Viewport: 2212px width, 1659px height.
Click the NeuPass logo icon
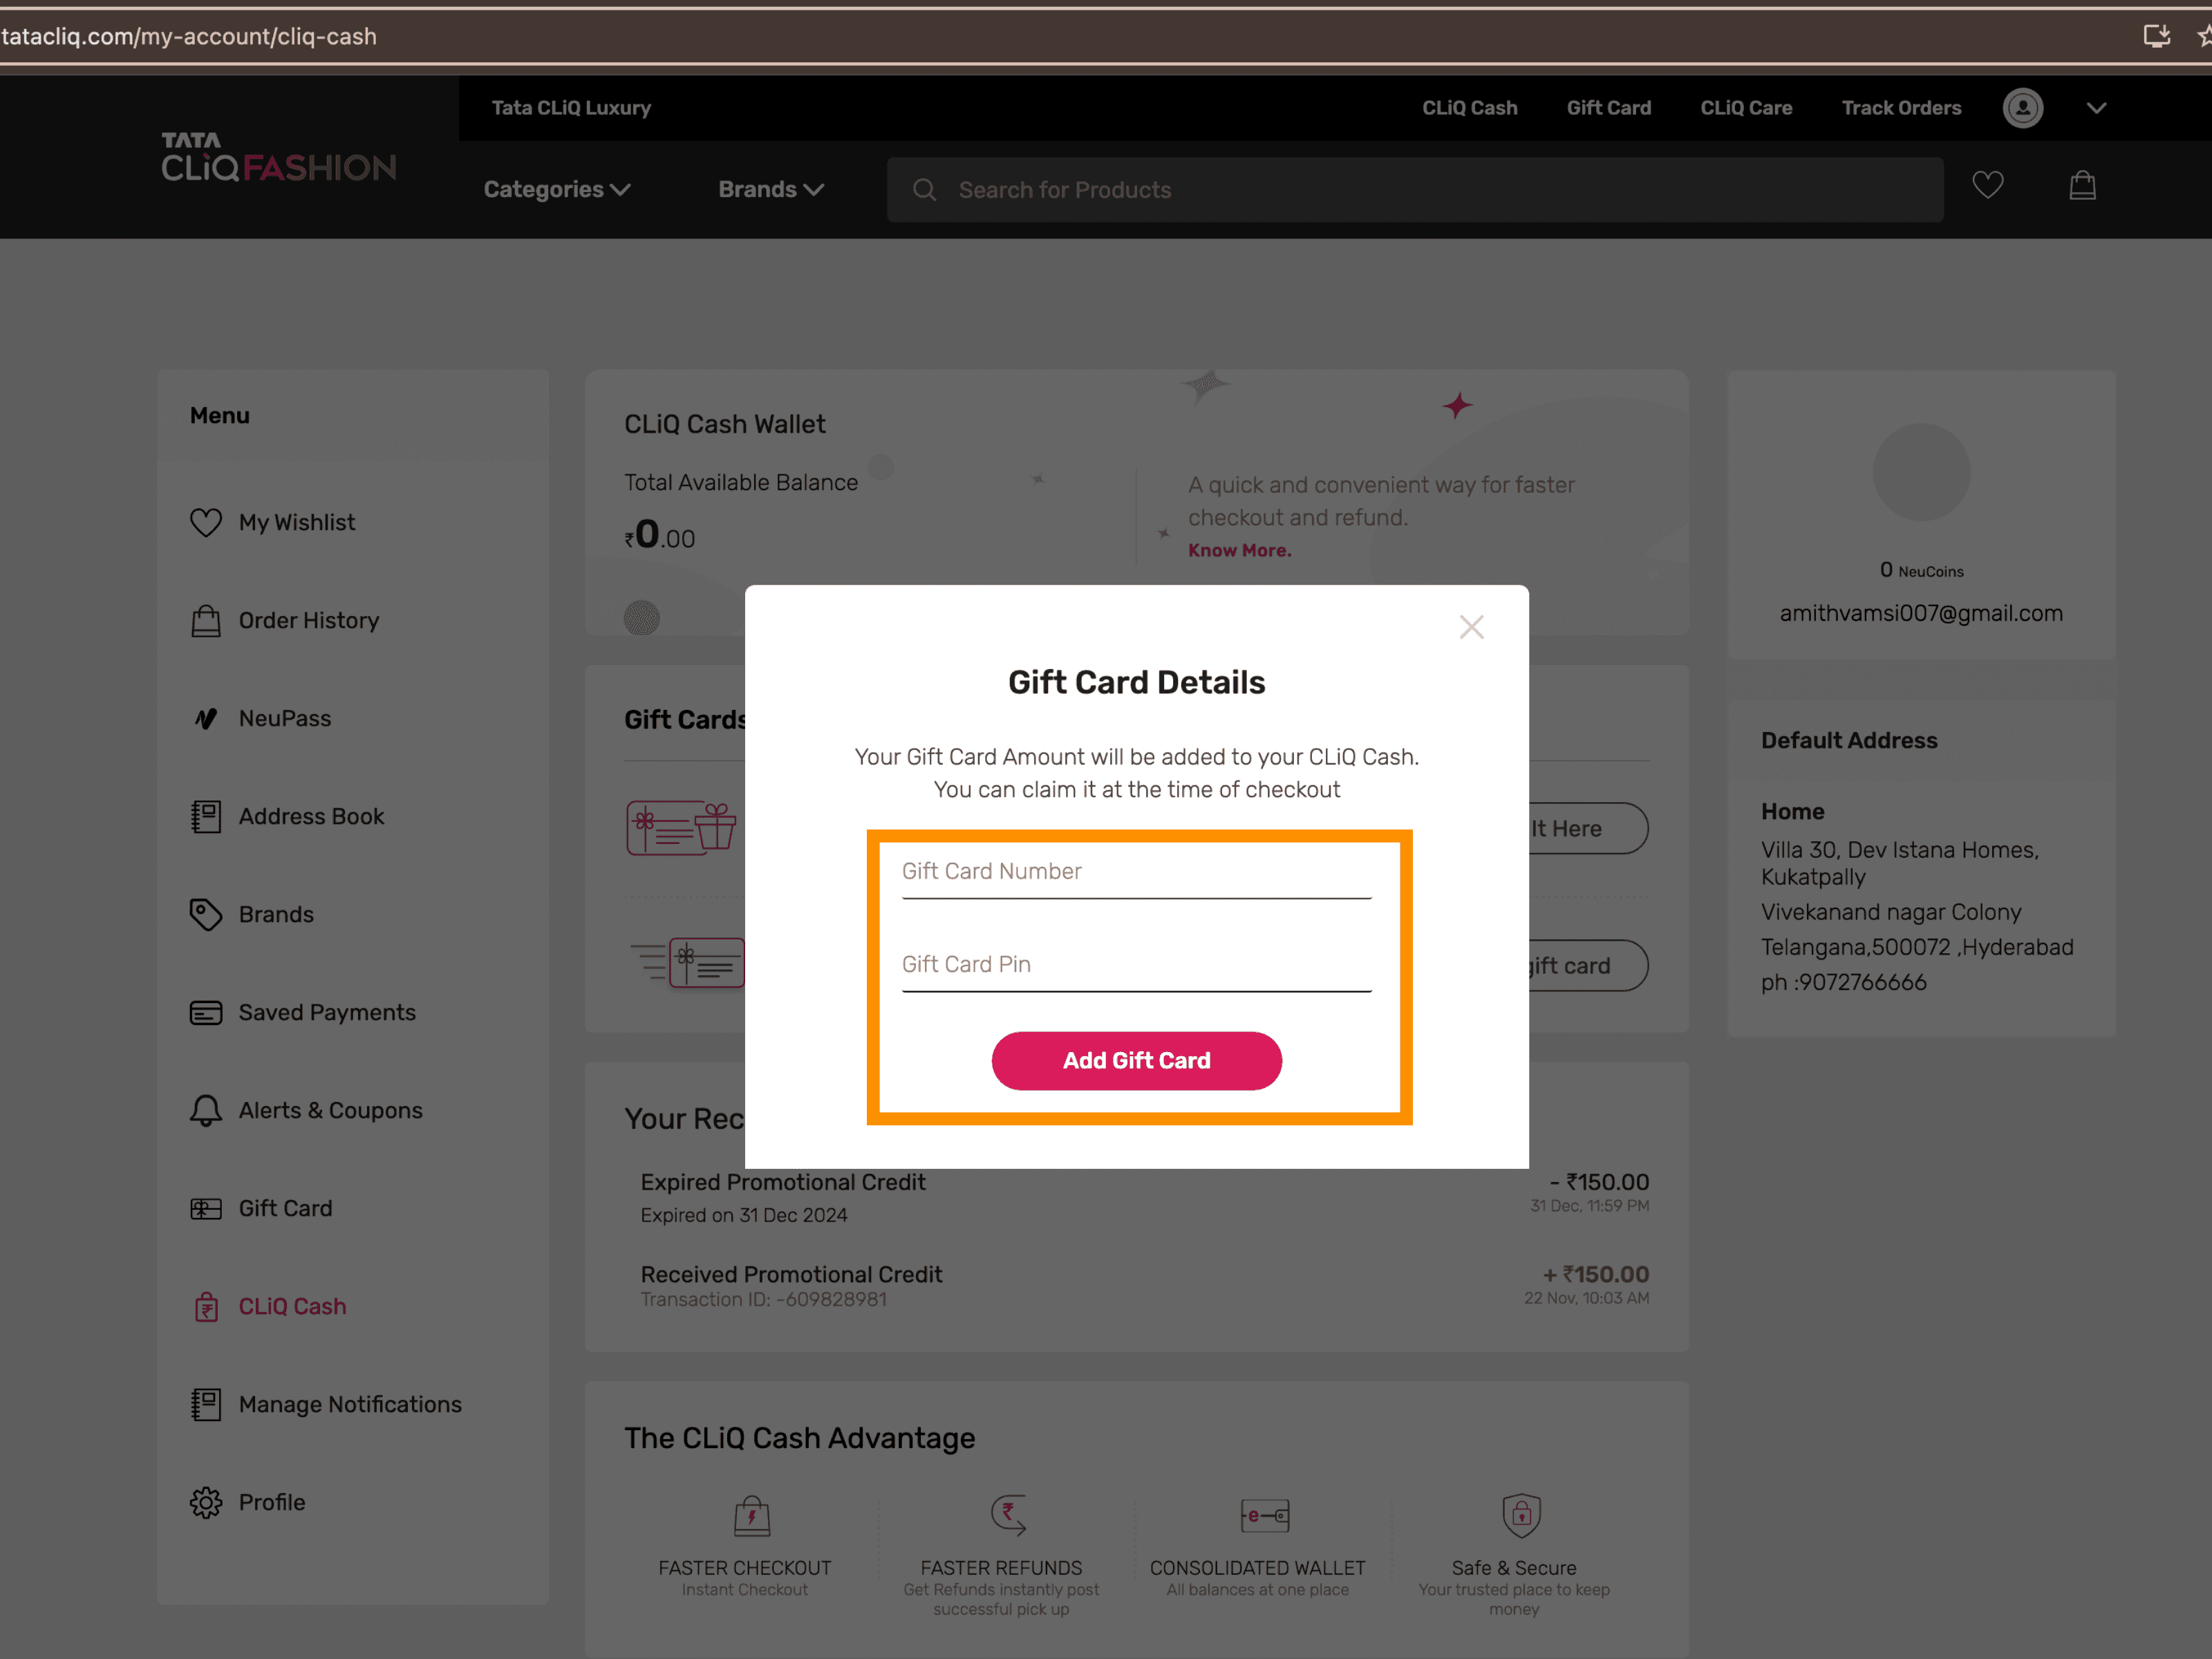click(206, 718)
